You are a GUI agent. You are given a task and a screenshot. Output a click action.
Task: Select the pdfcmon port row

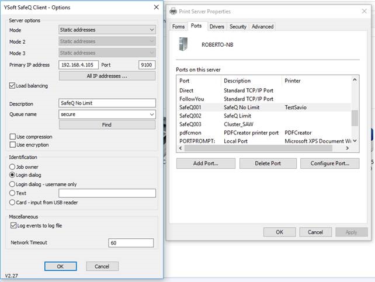[x=264, y=133]
